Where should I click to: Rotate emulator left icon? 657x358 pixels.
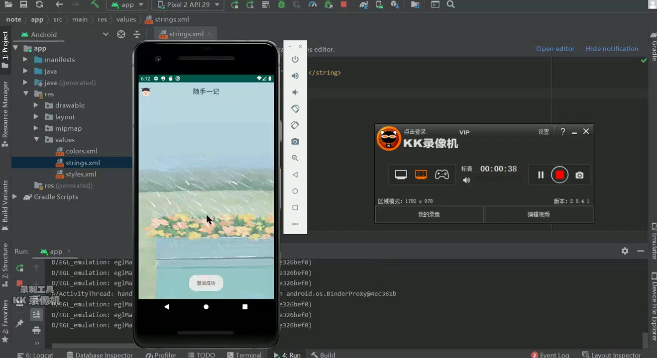[x=295, y=108]
